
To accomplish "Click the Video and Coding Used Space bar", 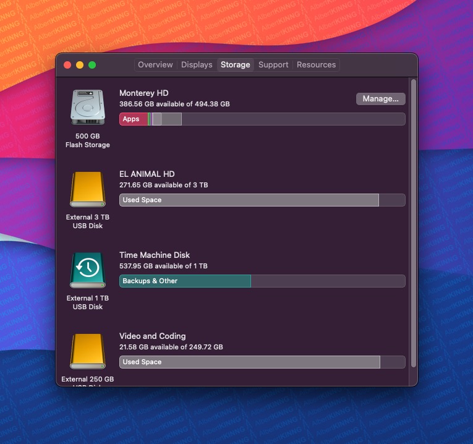I will click(x=250, y=362).
